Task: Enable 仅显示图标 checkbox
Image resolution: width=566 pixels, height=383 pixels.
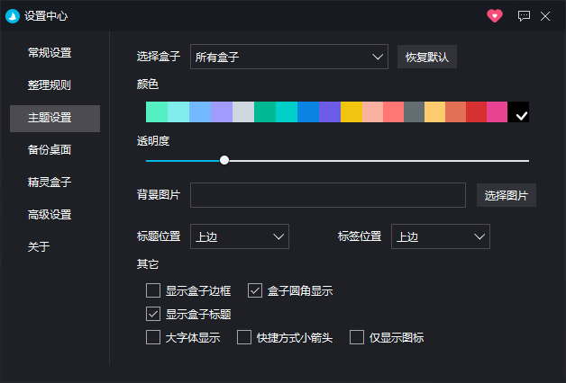Action: click(x=357, y=338)
